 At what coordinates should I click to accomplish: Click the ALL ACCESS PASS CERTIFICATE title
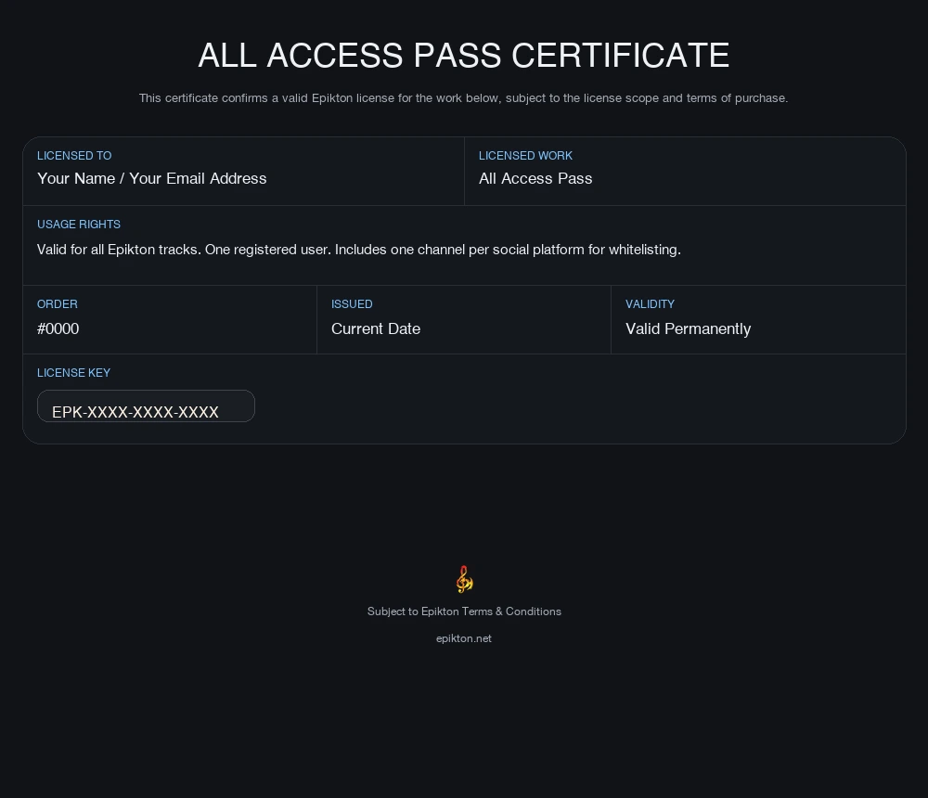point(464,56)
